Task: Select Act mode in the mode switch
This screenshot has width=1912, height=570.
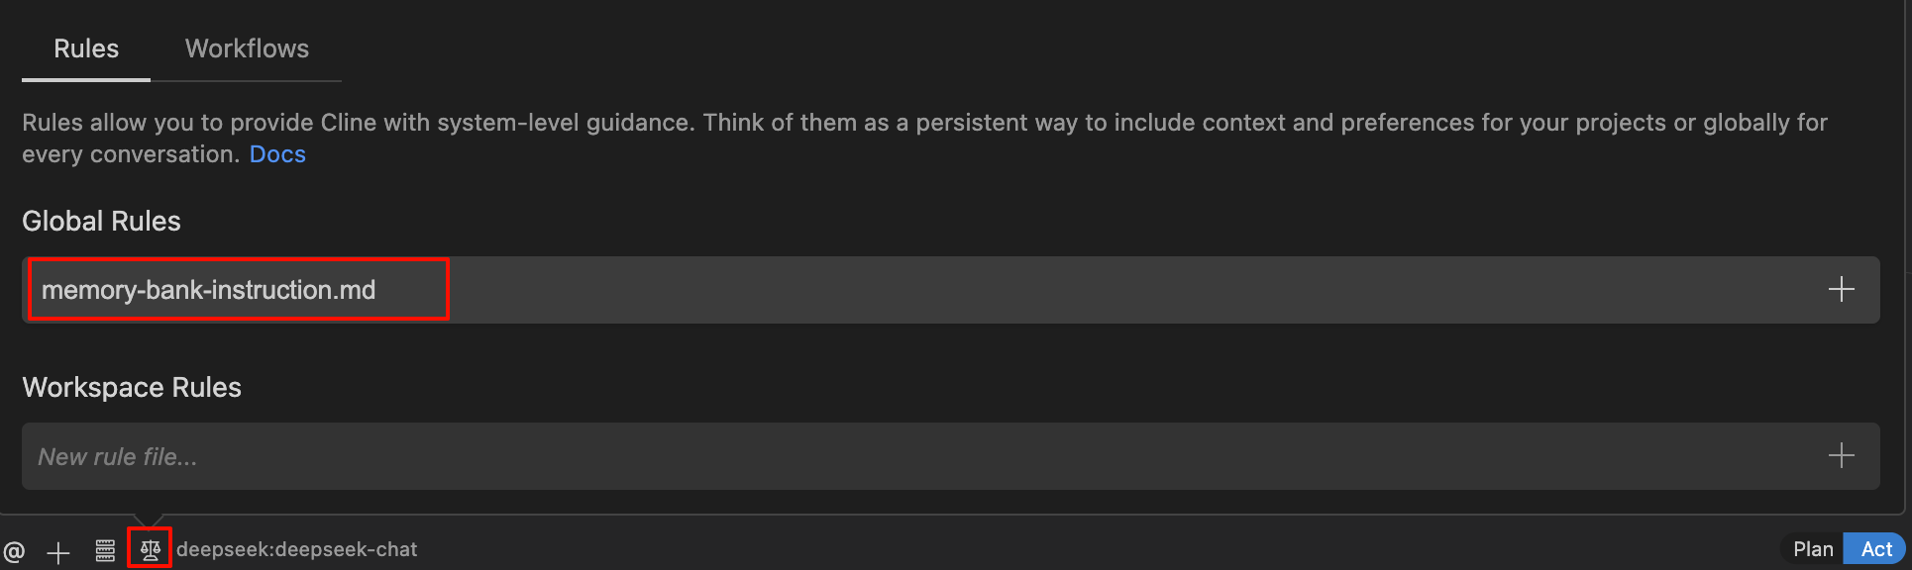Action: [x=1875, y=549]
